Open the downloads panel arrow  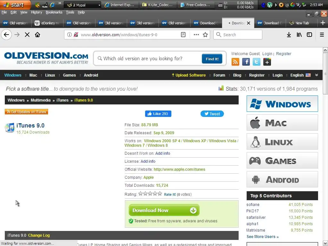(x=289, y=35)
